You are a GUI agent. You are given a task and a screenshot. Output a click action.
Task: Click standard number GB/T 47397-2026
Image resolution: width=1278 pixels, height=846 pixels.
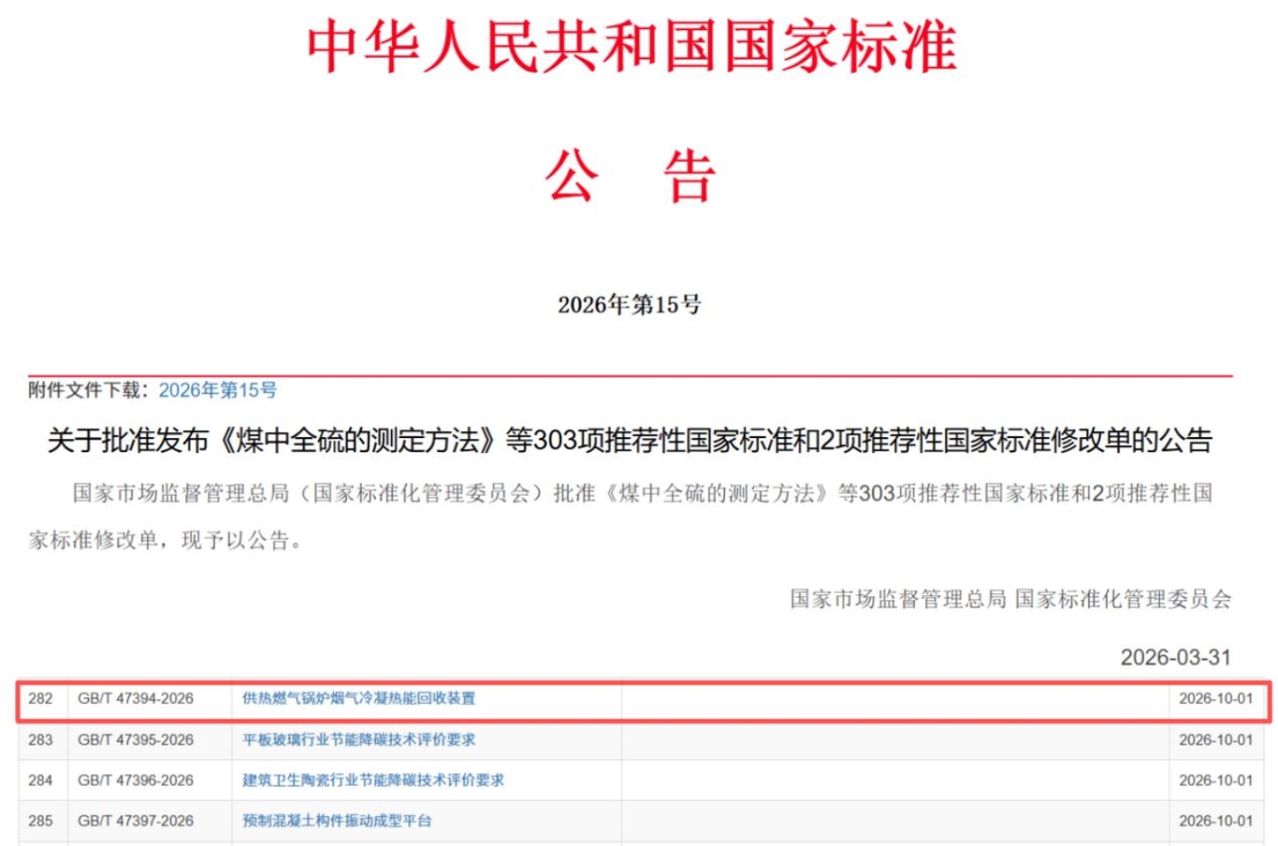[x=136, y=821]
